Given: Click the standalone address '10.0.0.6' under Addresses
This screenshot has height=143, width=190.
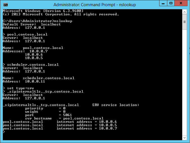Looking at the screenshot, I should tap(34, 55).
